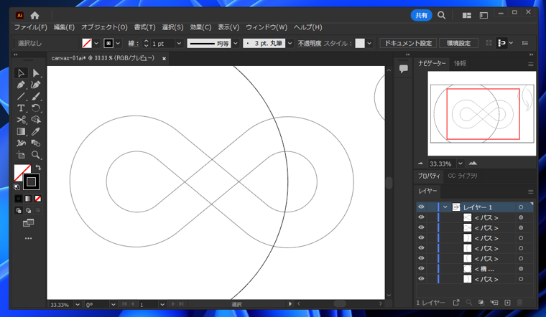Select the Type tool
546x317 pixels.
21,108
